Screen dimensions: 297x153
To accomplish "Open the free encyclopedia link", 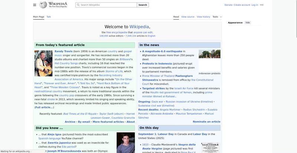I will tap(117, 33).
